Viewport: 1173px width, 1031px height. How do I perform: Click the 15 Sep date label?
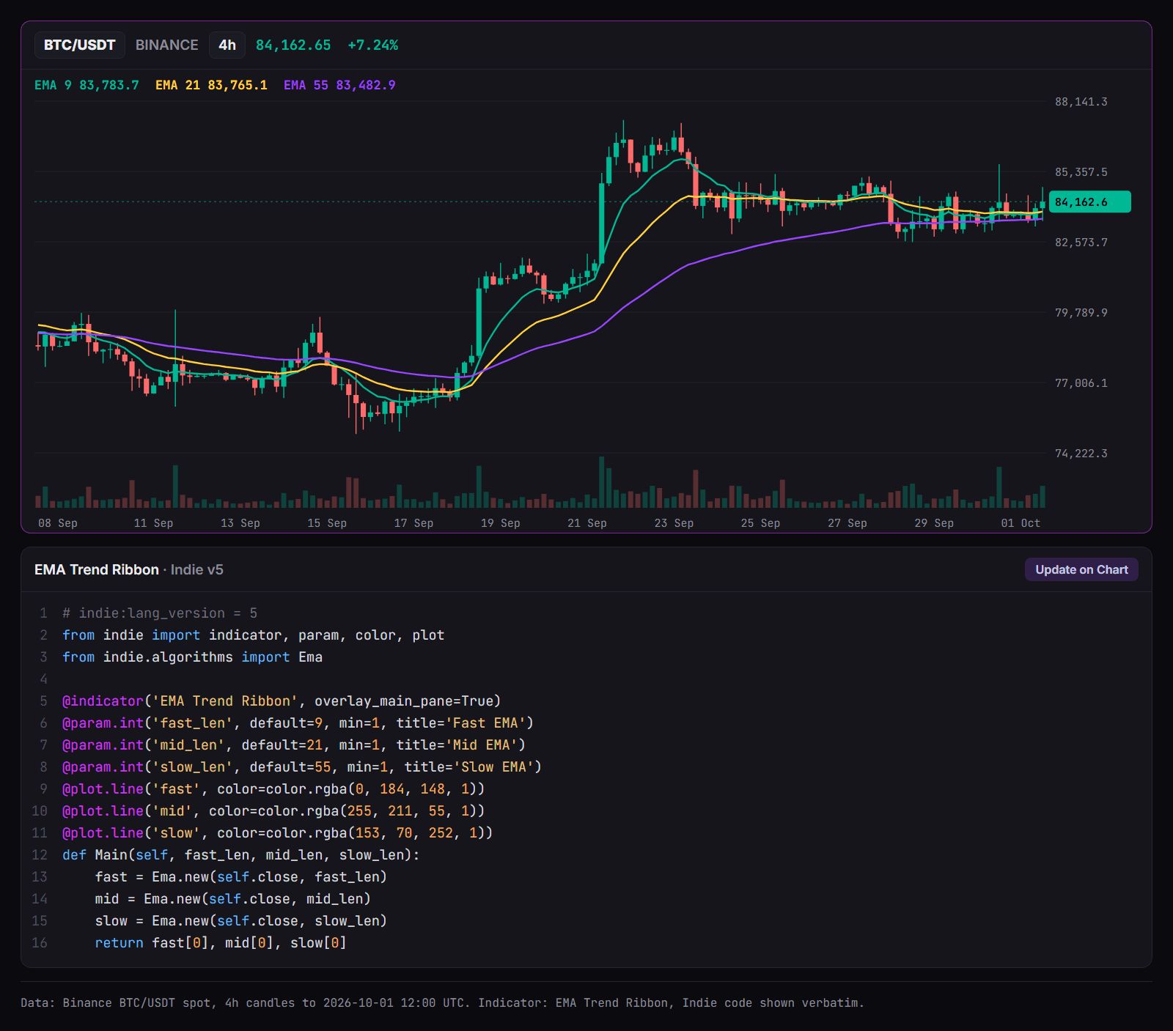[x=327, y=522]
